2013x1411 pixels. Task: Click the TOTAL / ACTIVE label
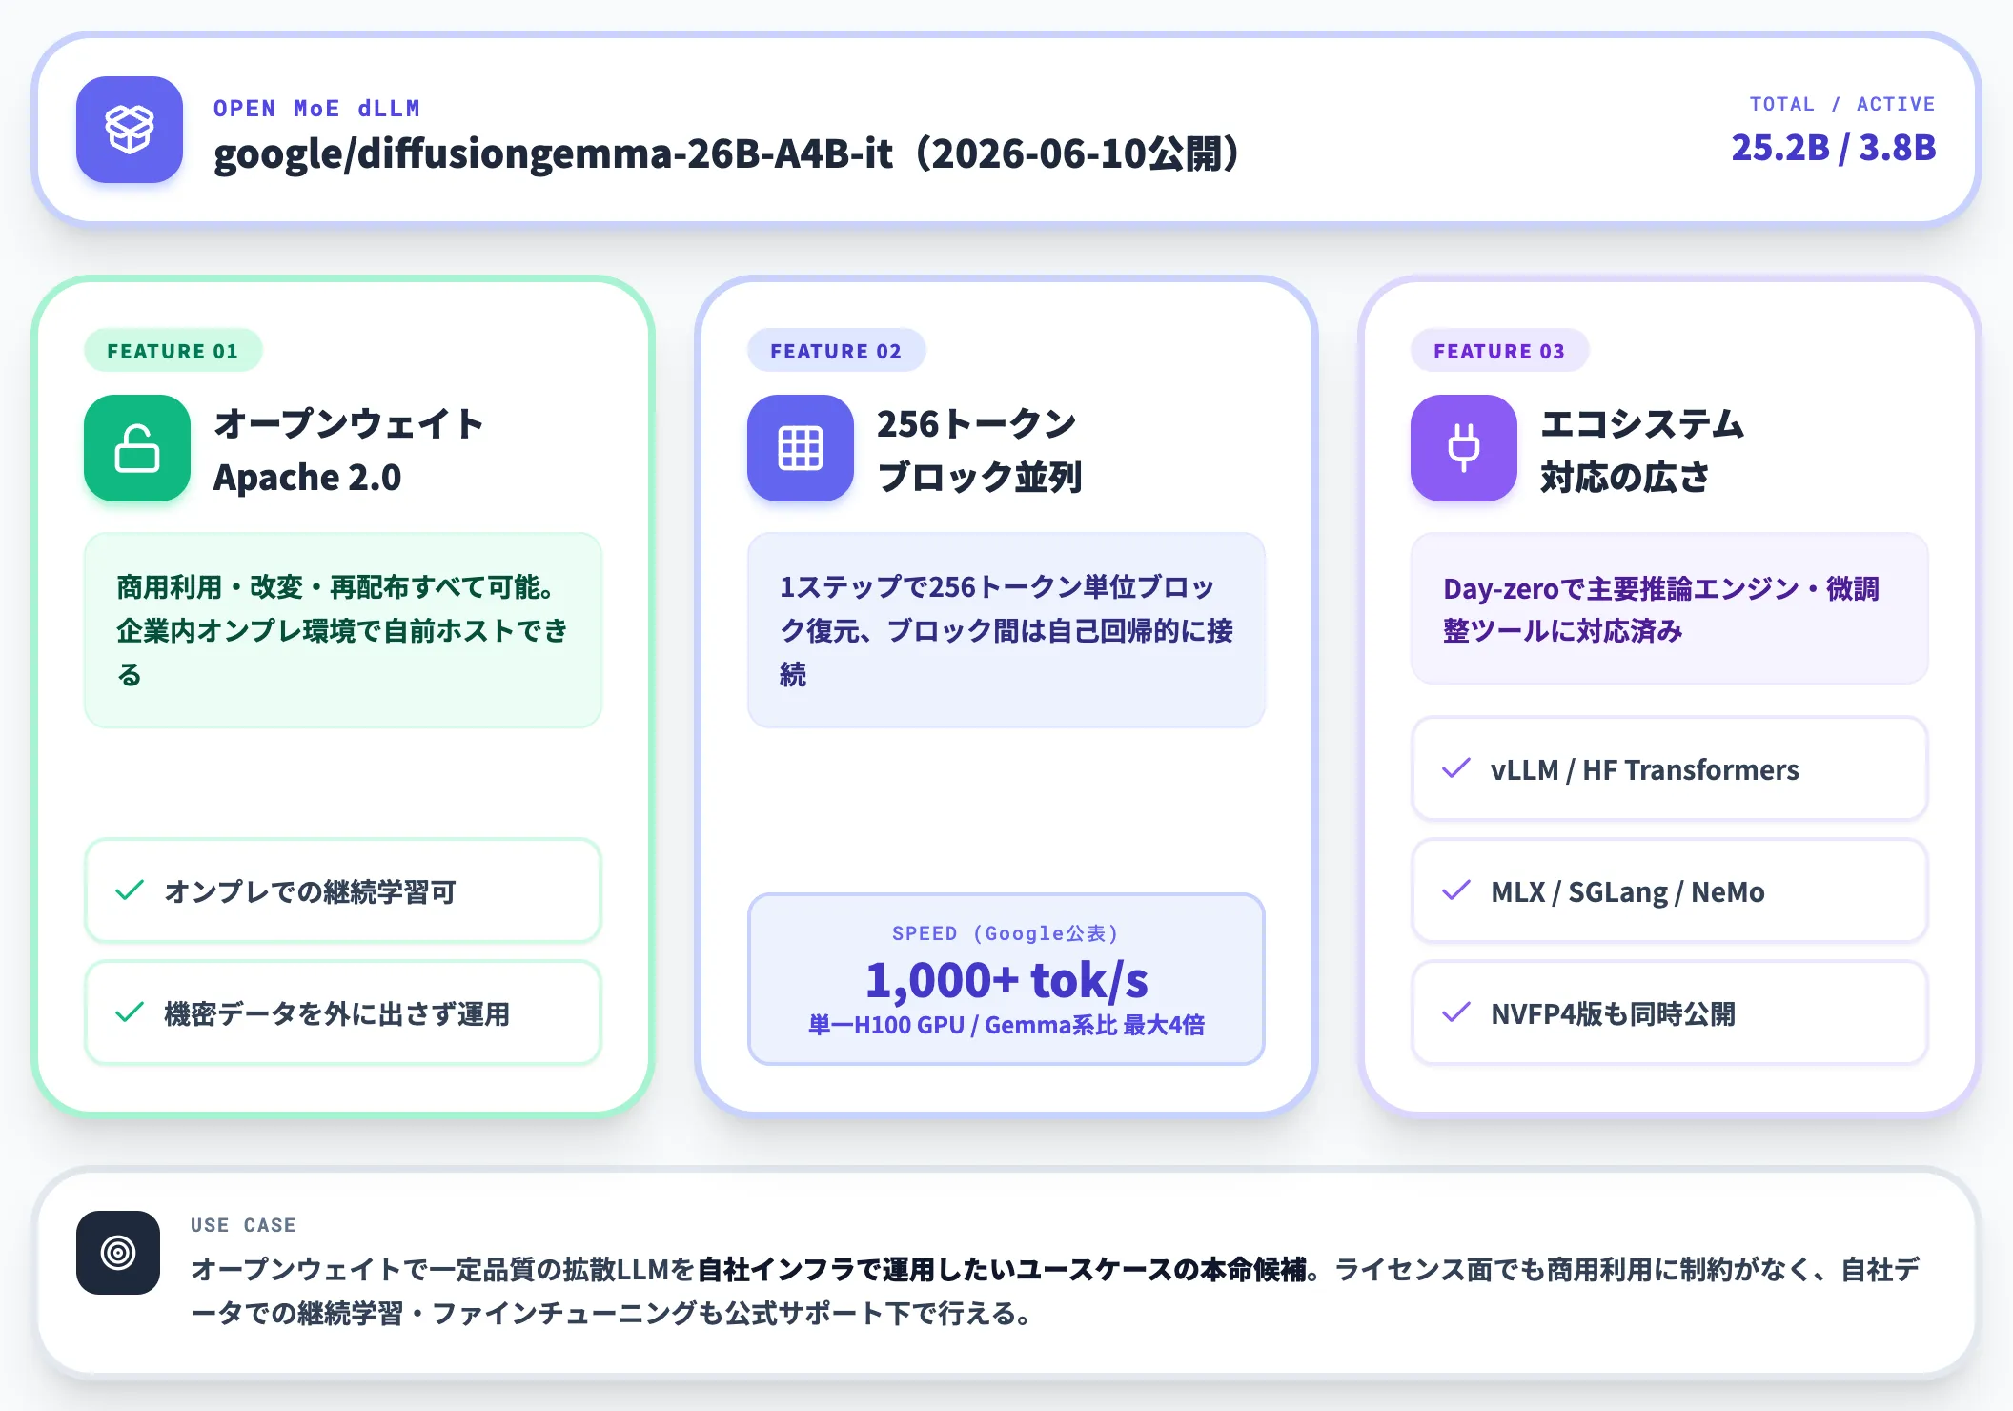1842,104
